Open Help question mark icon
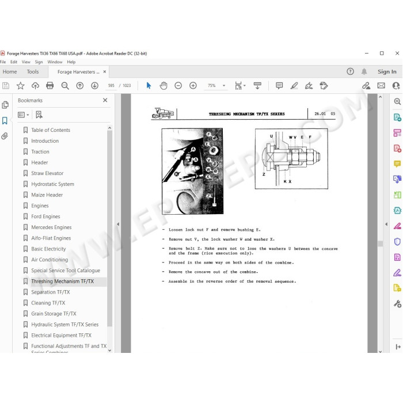Viewport: 403px width, 403px height. [x=350, y=71]
